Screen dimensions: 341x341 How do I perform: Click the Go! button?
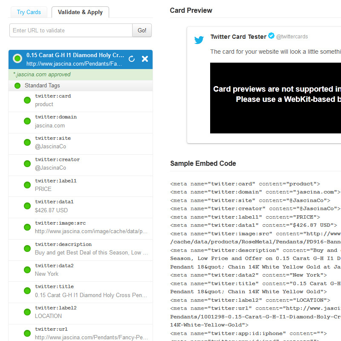coord(142,30)
